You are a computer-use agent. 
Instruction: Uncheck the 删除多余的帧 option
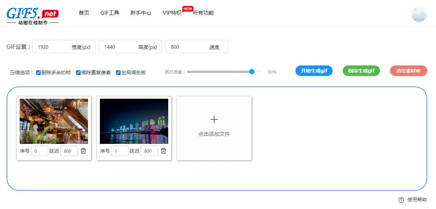point(38,72)
